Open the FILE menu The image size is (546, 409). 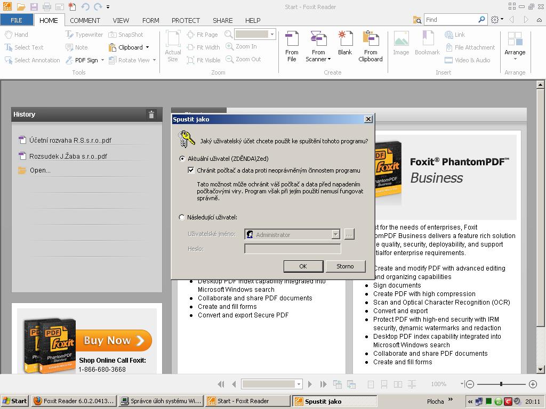(17, 20)
